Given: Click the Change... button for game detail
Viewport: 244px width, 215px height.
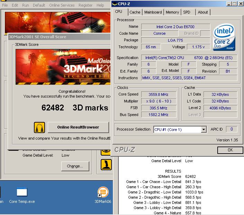Looking at the screenshot, I should (75, 166).
